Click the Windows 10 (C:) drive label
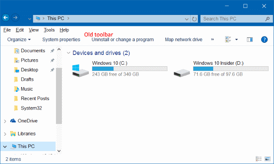The height and width of the screenshot is (164, 274). pyautogui.click(x=110, y=63)
